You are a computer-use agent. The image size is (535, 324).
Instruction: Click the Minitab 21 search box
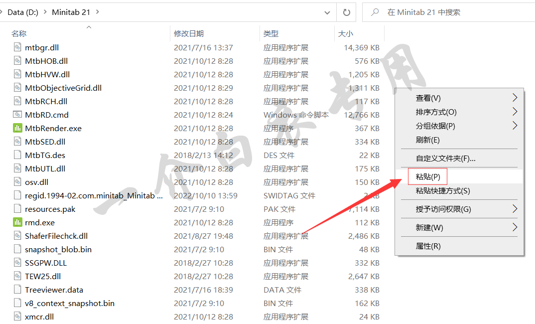pyautogui.click(x=448, y=12)
